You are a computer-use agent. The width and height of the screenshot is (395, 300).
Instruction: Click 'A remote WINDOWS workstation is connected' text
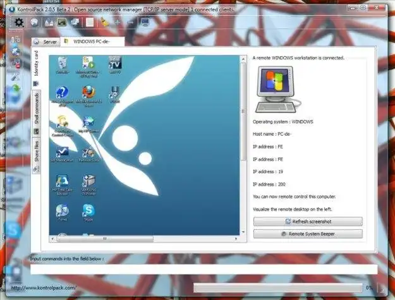(298, 58)
